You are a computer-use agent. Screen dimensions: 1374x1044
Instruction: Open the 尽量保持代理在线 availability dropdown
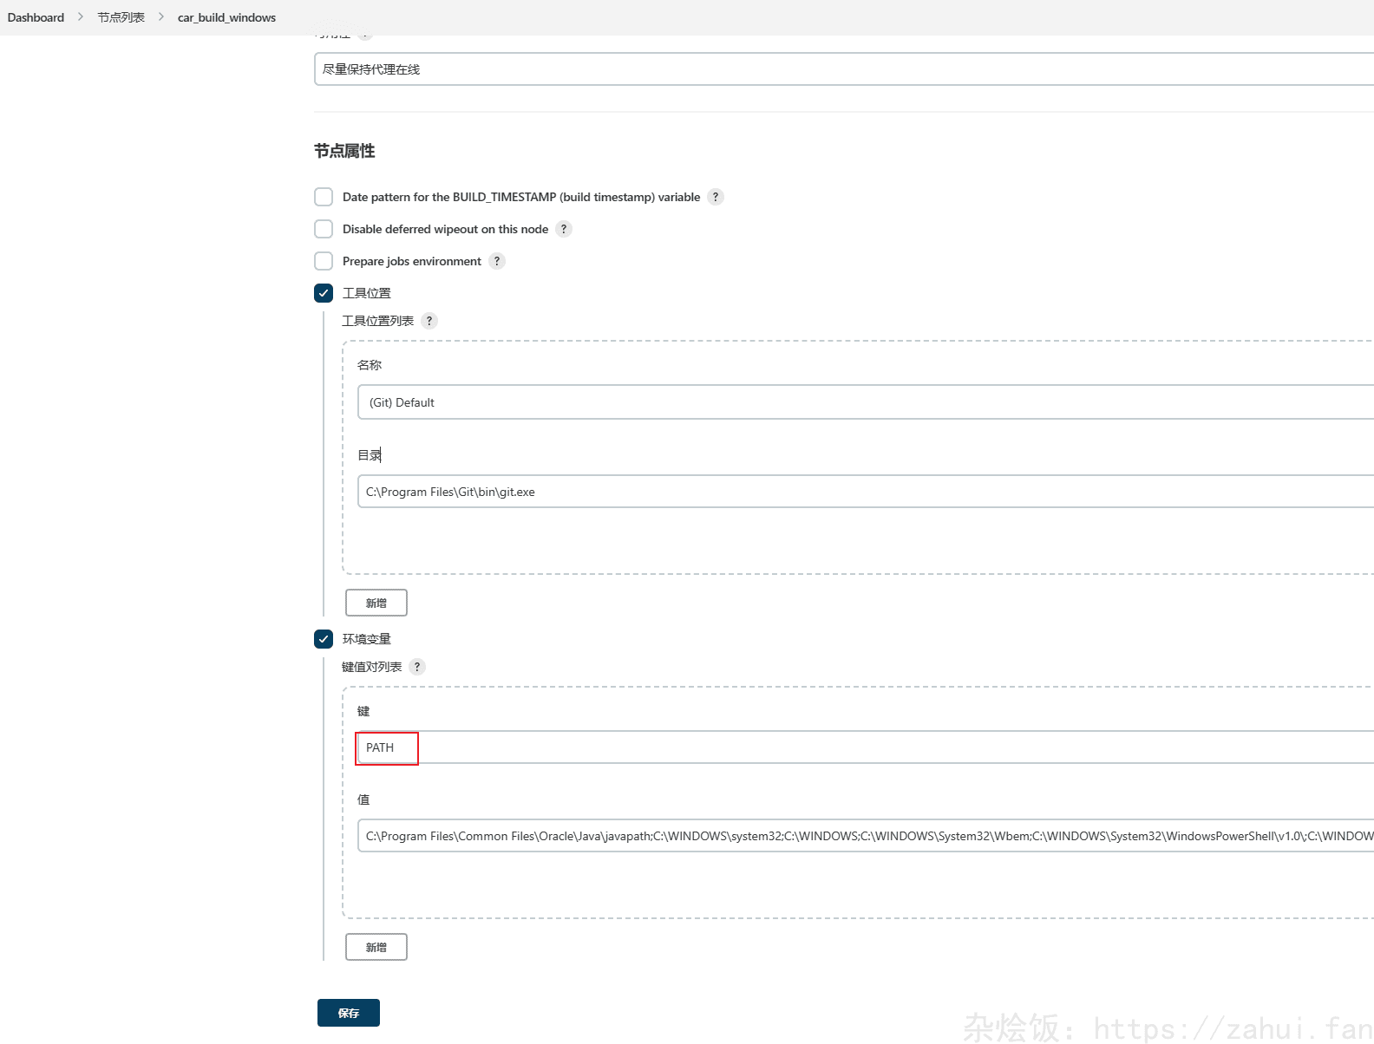click(x=841, y=69)
